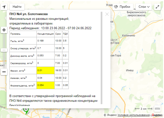Close the ПНЗ №4 info balloon

(107, 14)
